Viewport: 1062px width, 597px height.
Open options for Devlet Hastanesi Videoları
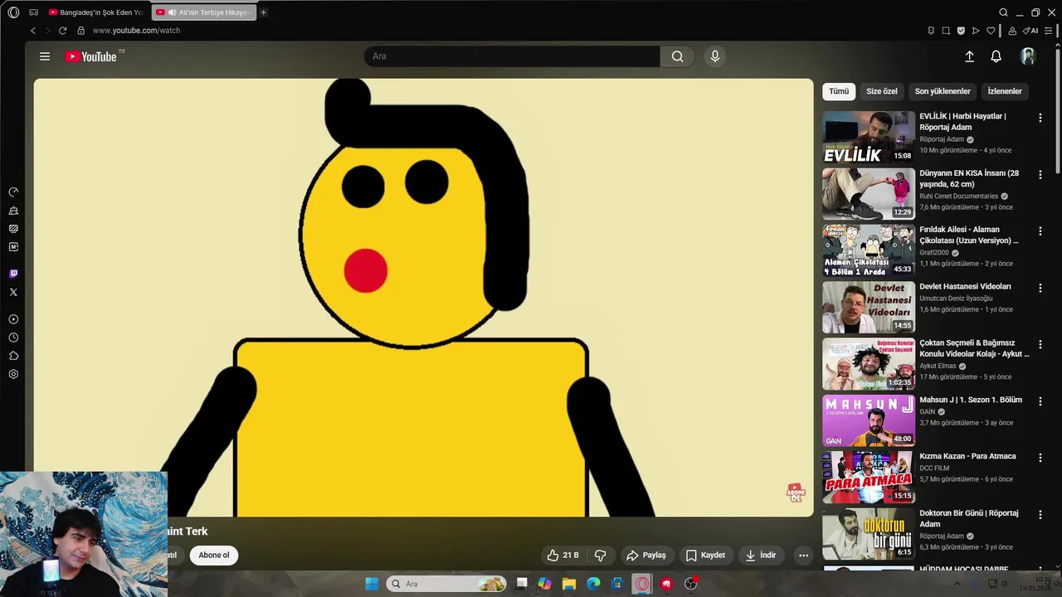click(x=1040, y=288)
